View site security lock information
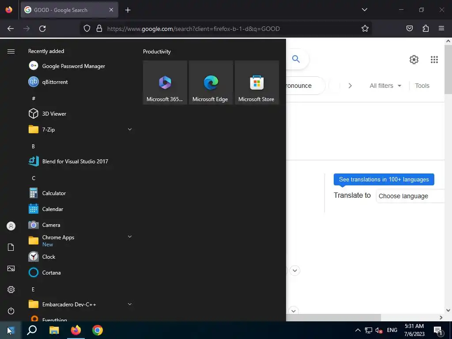452x339 pixels. tap(99, 29)
